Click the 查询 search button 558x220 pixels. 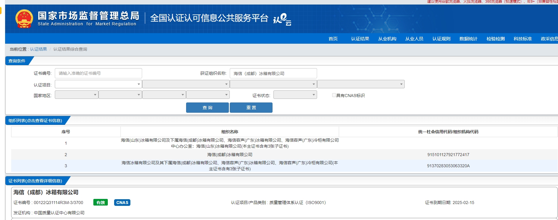point(207,108)
